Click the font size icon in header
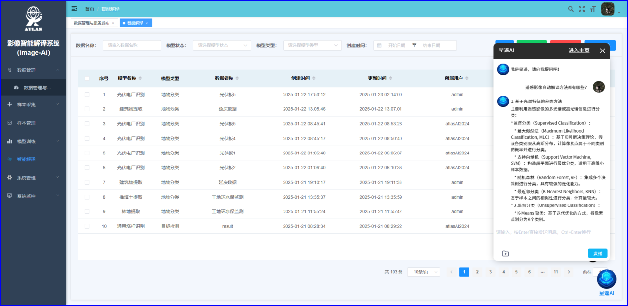Image resolution: width=628 pixels, height=306 pixels. (x=593, y=9)
